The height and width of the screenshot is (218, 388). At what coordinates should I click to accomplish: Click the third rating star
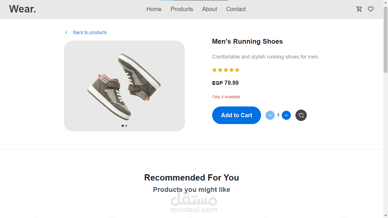tap(226, 70)
